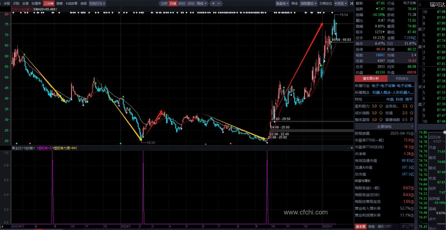Switch chart period to 30分

191,3
